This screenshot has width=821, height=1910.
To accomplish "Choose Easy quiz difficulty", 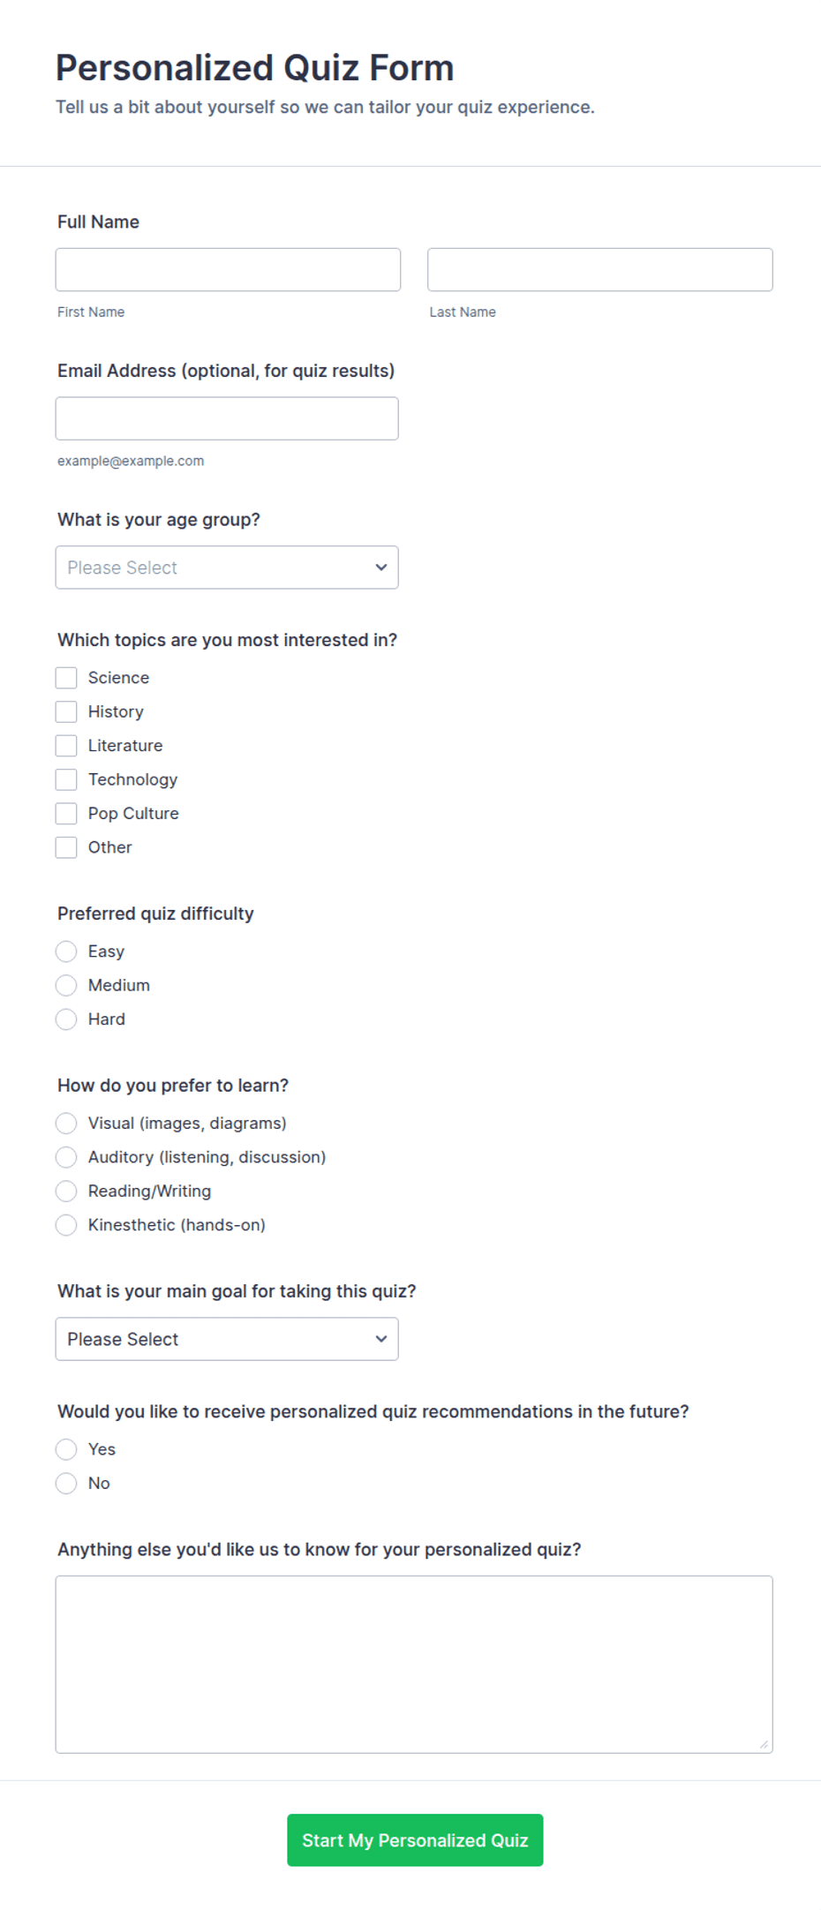I will pos(66,951).
